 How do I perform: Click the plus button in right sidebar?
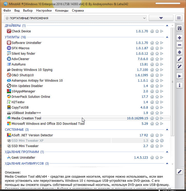pos(180,38)
